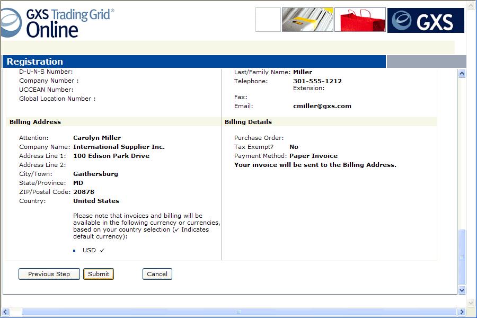Click the D-U-N-S Number label
Viewport: 477px width, 318px height.
pos(46,72)
